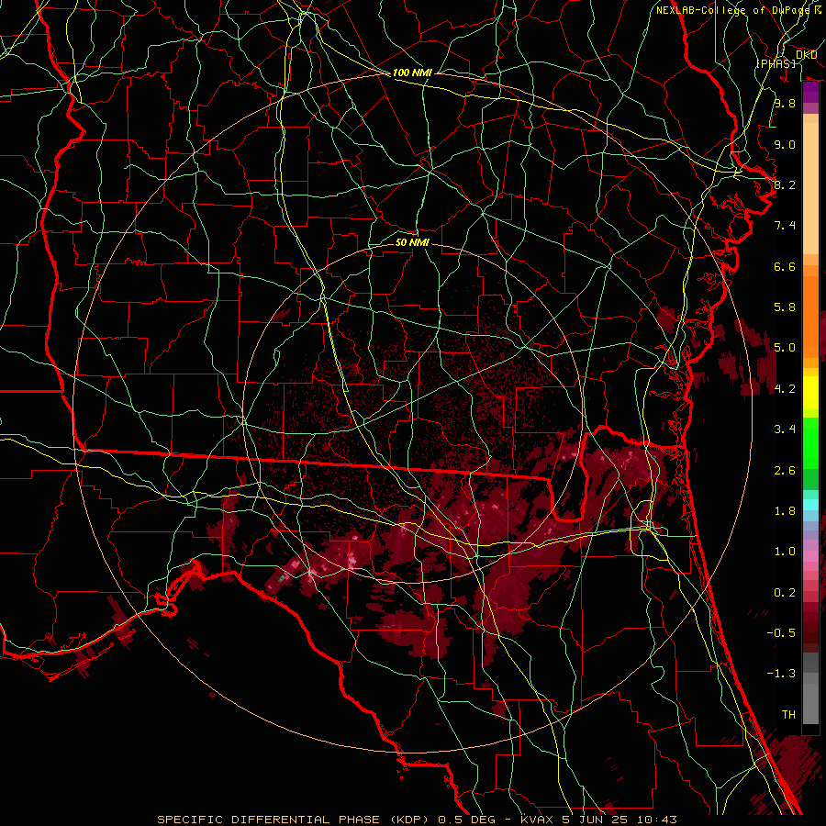
Task: Pick the bright green segment of color bar
Action: pos(810,442)
